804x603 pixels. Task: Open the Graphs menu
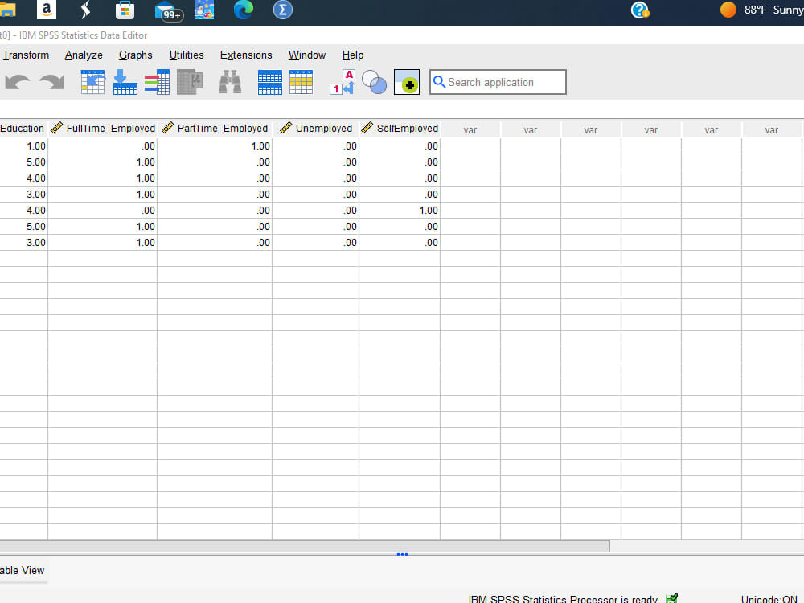coord(135,55)
